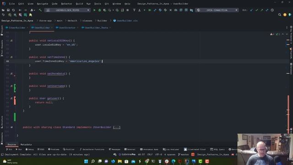Click the Open folder icon in toolbar
293x165 pixels.
coord(3,10)
